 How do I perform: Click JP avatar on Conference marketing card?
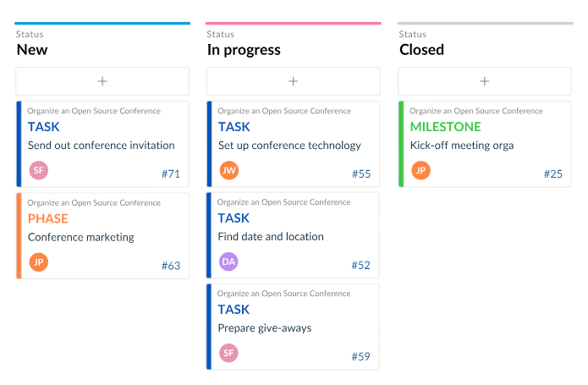38,262
